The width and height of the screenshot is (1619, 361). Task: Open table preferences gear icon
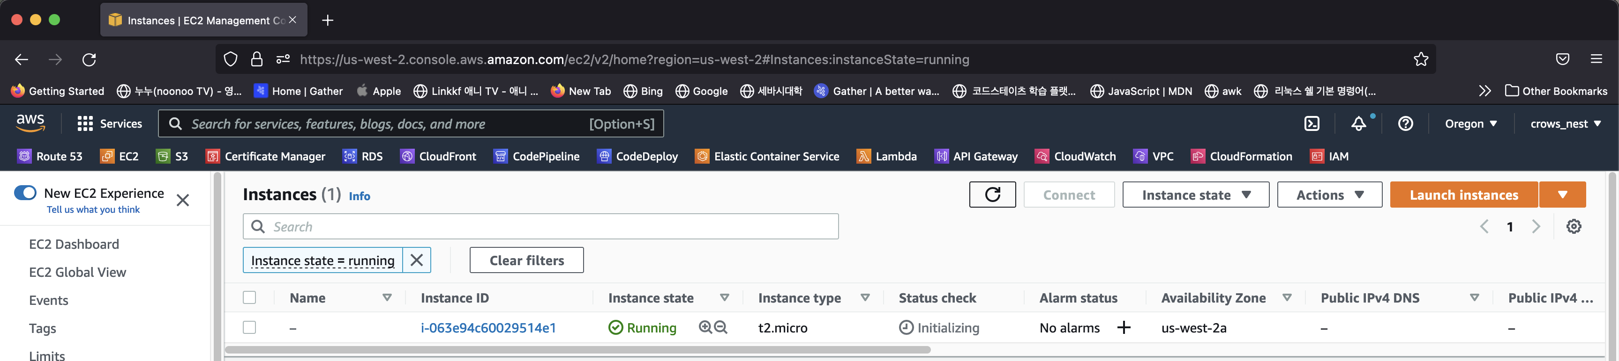(x=1573, y=226)
